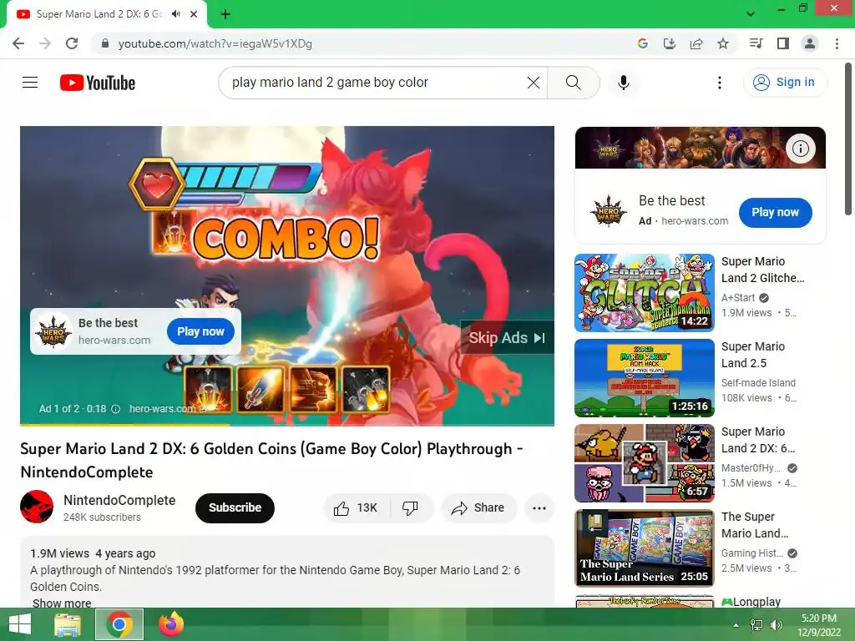Go back with the browser back arrow
Screen dimensions: 855x641
pyautogui.click(x=18, y=43)
